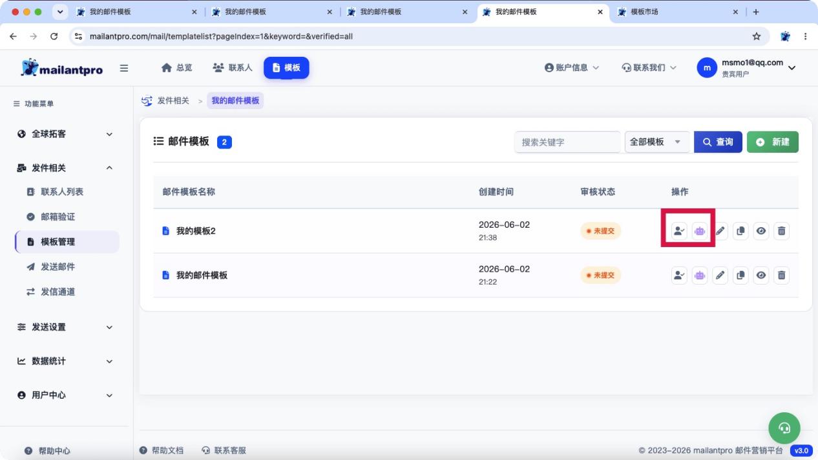
Task: Switch to the 模板市场 tab
Action: pyautogui.click(x=676, y=12)
